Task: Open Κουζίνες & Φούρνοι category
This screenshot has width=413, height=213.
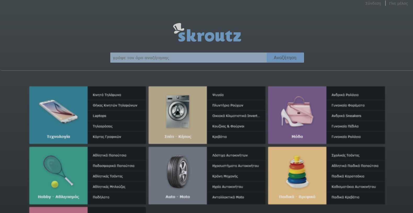Action: click(x=228, y=126)
